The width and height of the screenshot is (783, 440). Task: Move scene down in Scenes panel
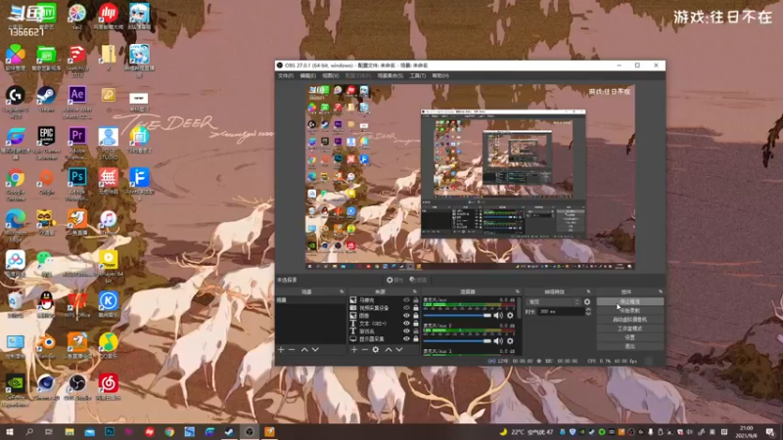pyautogui.click(x=315, y=350)
